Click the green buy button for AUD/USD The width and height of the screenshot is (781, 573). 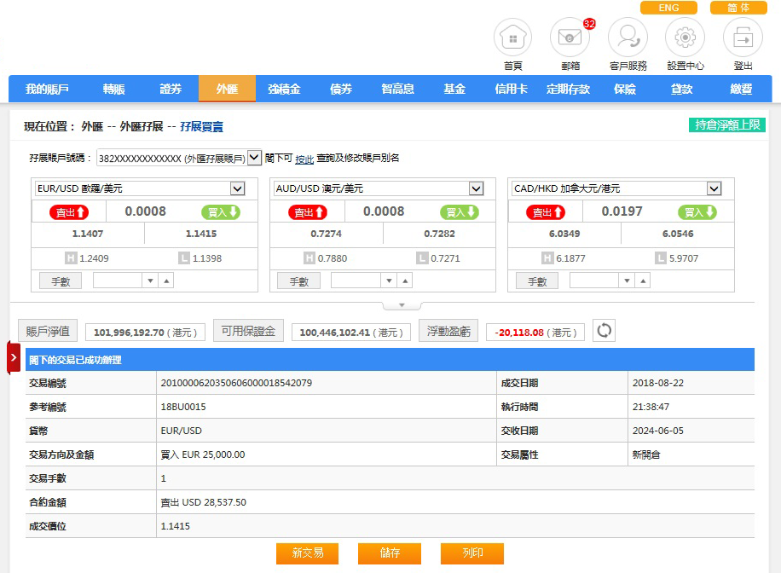tap(460, 212)
